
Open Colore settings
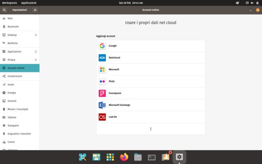pos(20,142)
